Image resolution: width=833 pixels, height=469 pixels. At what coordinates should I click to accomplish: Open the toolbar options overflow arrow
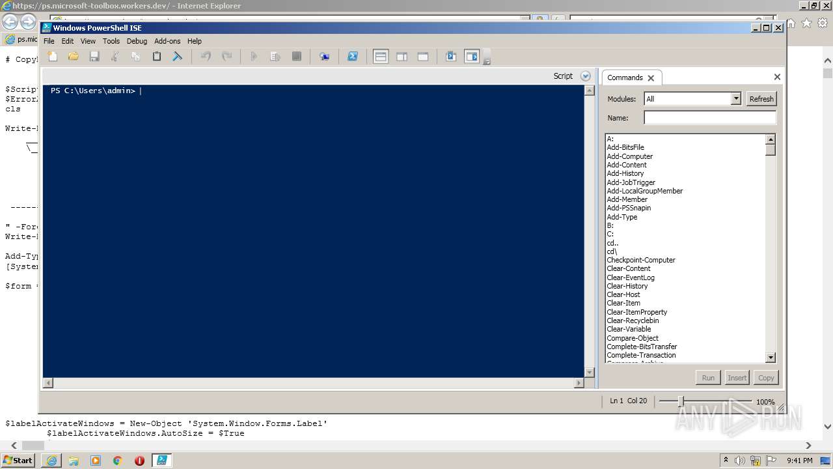487,60
